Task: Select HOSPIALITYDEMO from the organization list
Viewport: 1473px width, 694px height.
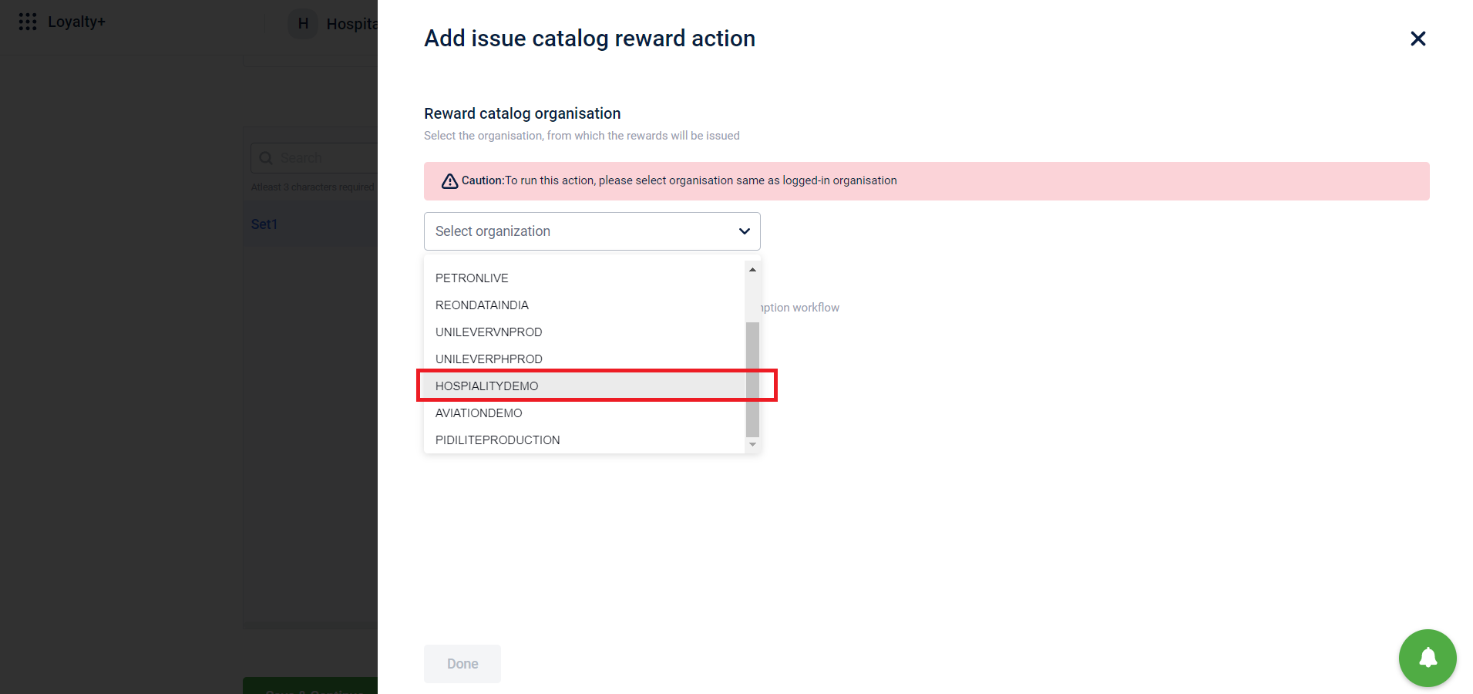Action: (x=486, y=386)
